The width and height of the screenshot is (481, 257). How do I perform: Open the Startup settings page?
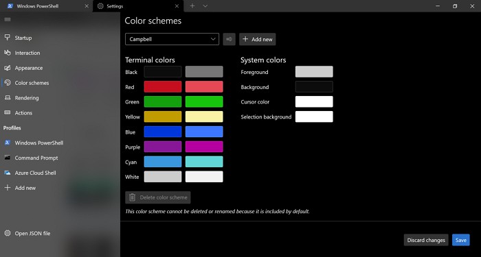click(60, 38)
